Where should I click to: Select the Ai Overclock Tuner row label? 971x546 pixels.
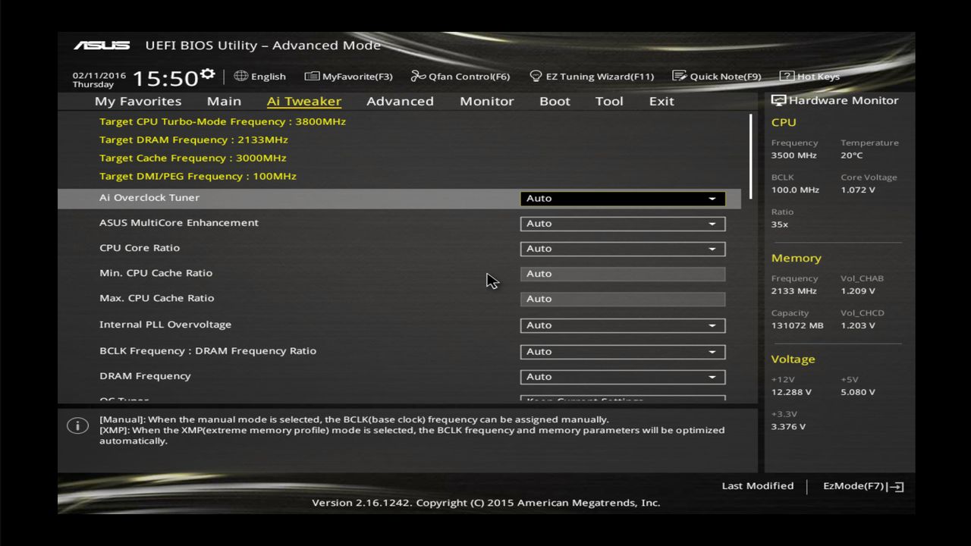click(149, 197)
